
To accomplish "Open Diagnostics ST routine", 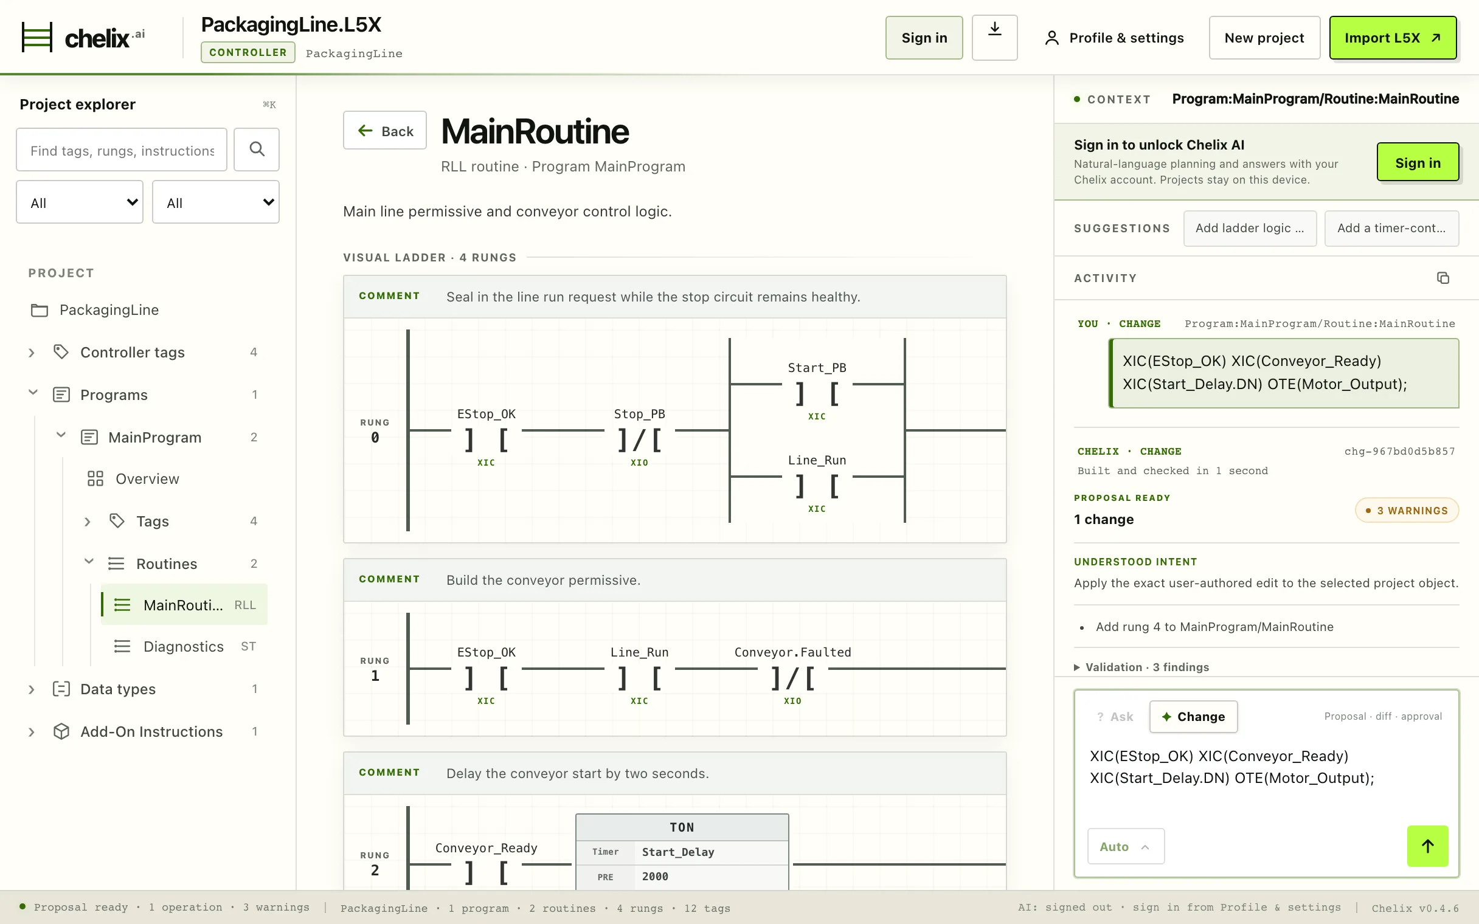I will pyautogui.click(x=184, y=646).
